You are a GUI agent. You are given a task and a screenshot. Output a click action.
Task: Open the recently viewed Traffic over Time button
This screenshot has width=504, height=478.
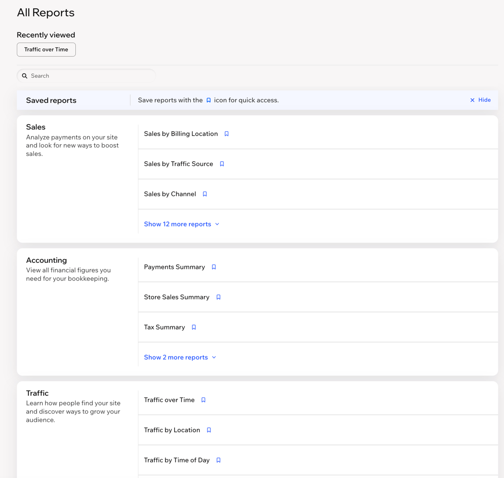[46, 50]
